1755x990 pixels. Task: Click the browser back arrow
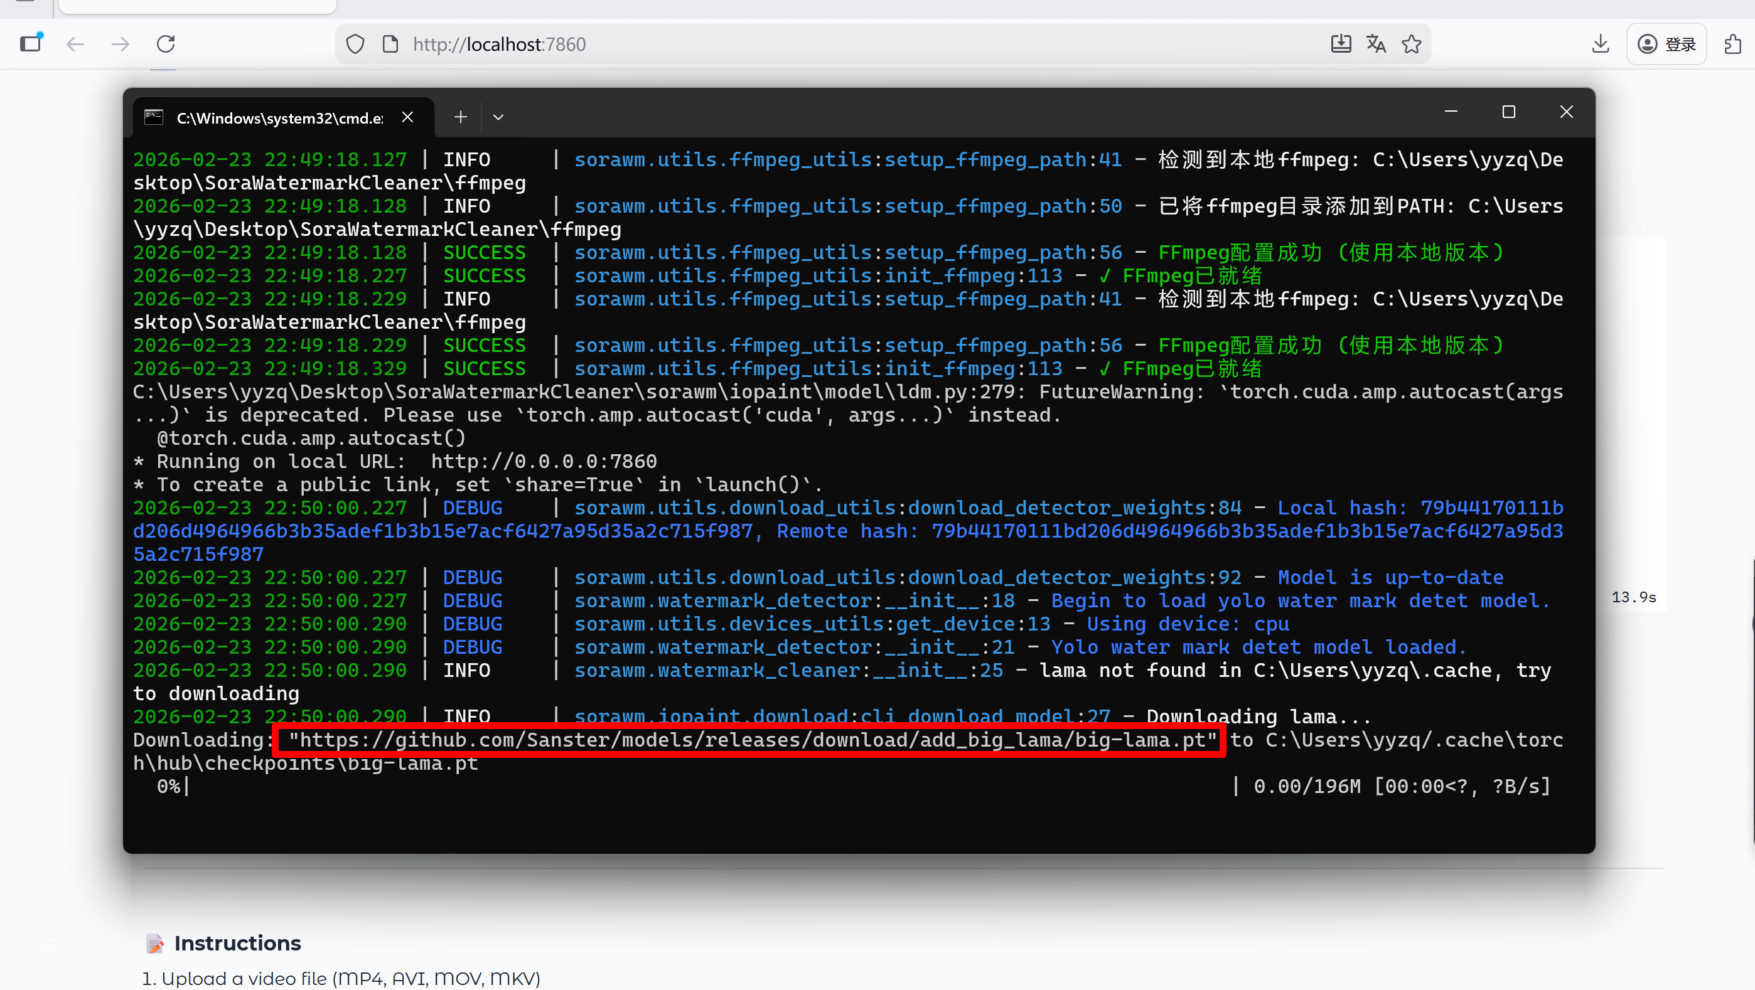75,45
